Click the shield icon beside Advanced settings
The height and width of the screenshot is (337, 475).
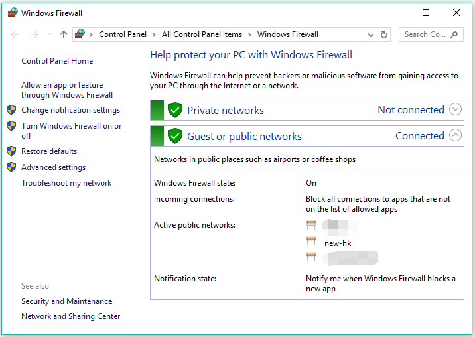[11, 167]
